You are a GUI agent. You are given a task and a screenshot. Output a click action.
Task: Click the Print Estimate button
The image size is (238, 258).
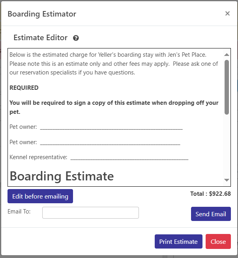(178, 241)
